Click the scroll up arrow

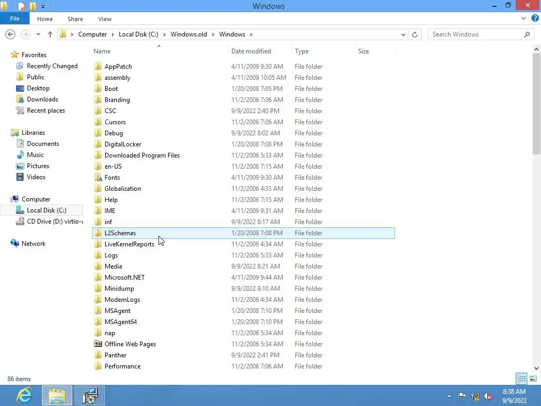[536, 49]
